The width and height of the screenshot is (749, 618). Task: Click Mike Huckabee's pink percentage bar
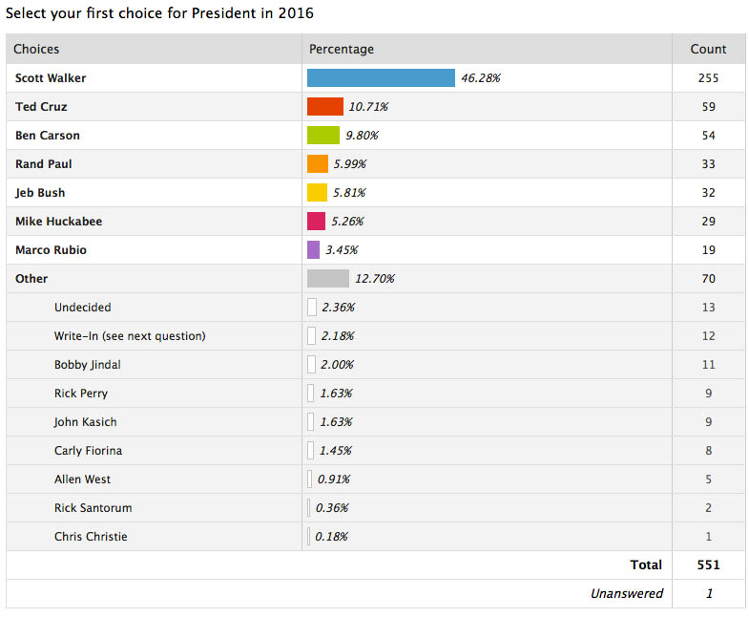[316, 222]
